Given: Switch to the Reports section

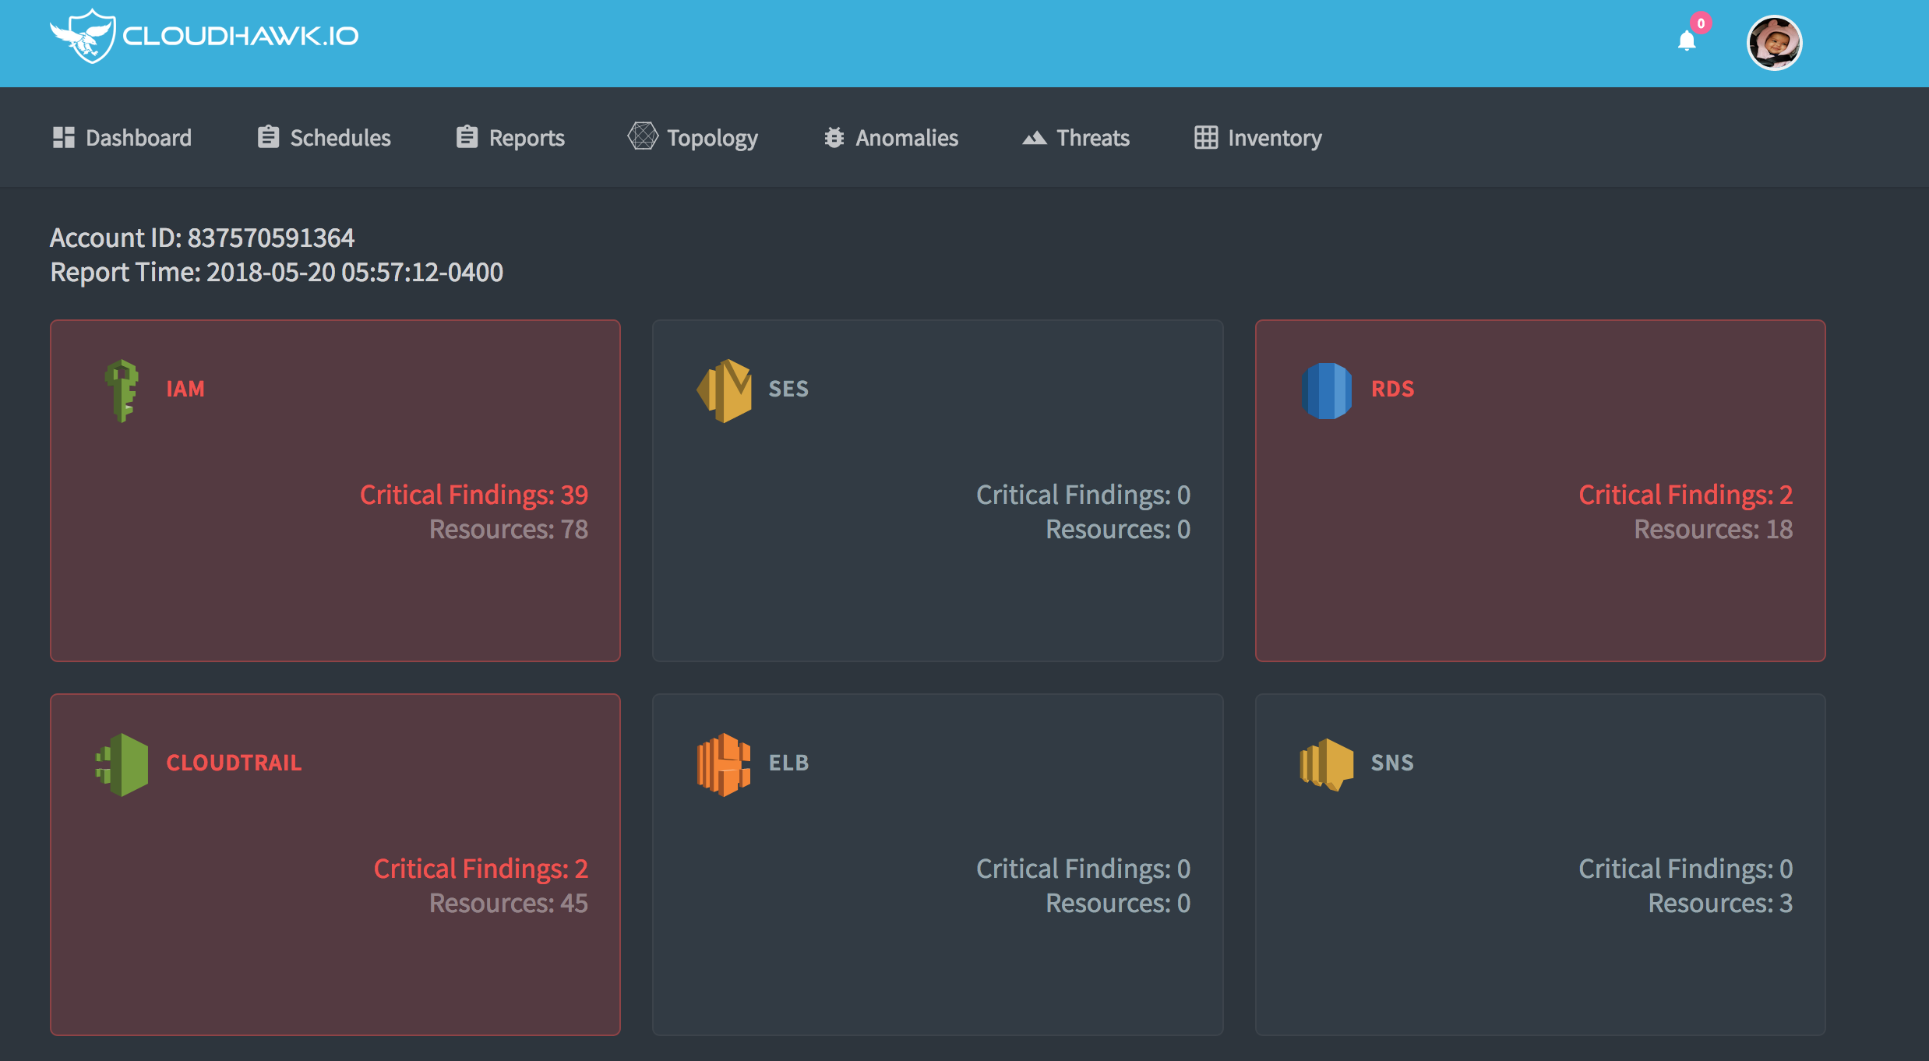Looking at the screenshot, I should click(x=527, y=138).
